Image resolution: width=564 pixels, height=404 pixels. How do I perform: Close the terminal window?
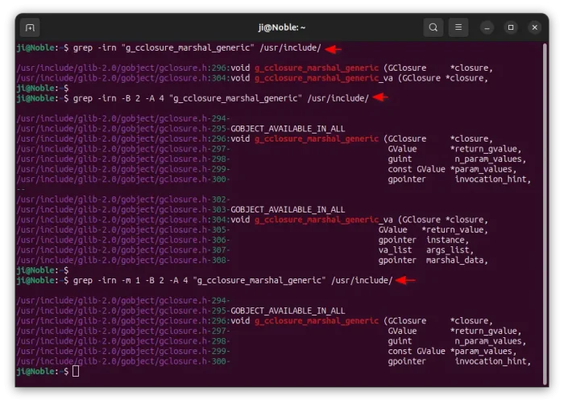coord(534,27)
